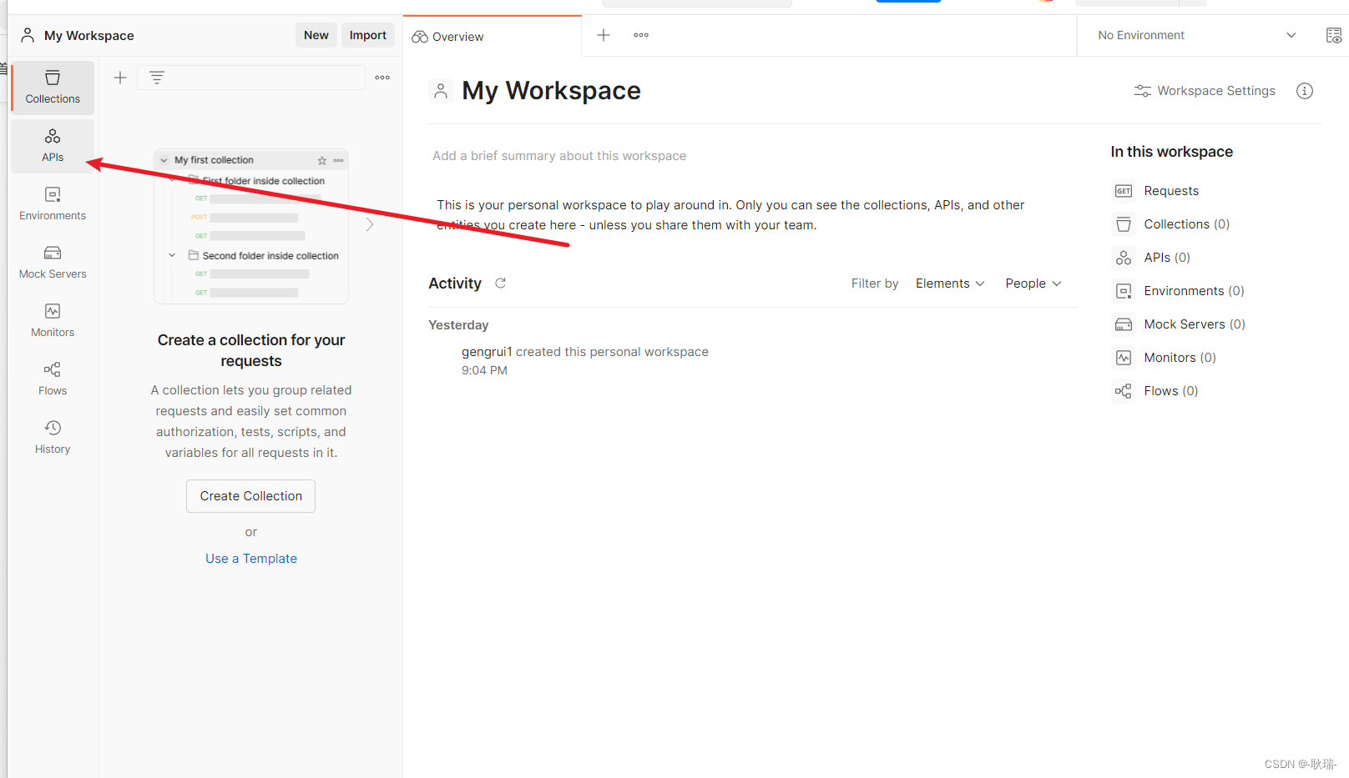
Task: Click the APIs icon in workspace list
Action: tap(1124, 258)
